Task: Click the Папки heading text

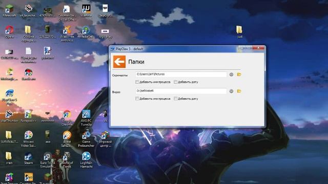Action: [136, 62]
